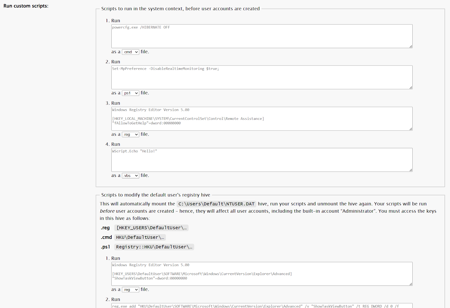Click the powercfg.exe HIBERNATE OFF script box
450x308 pixels.
[262, 36]
